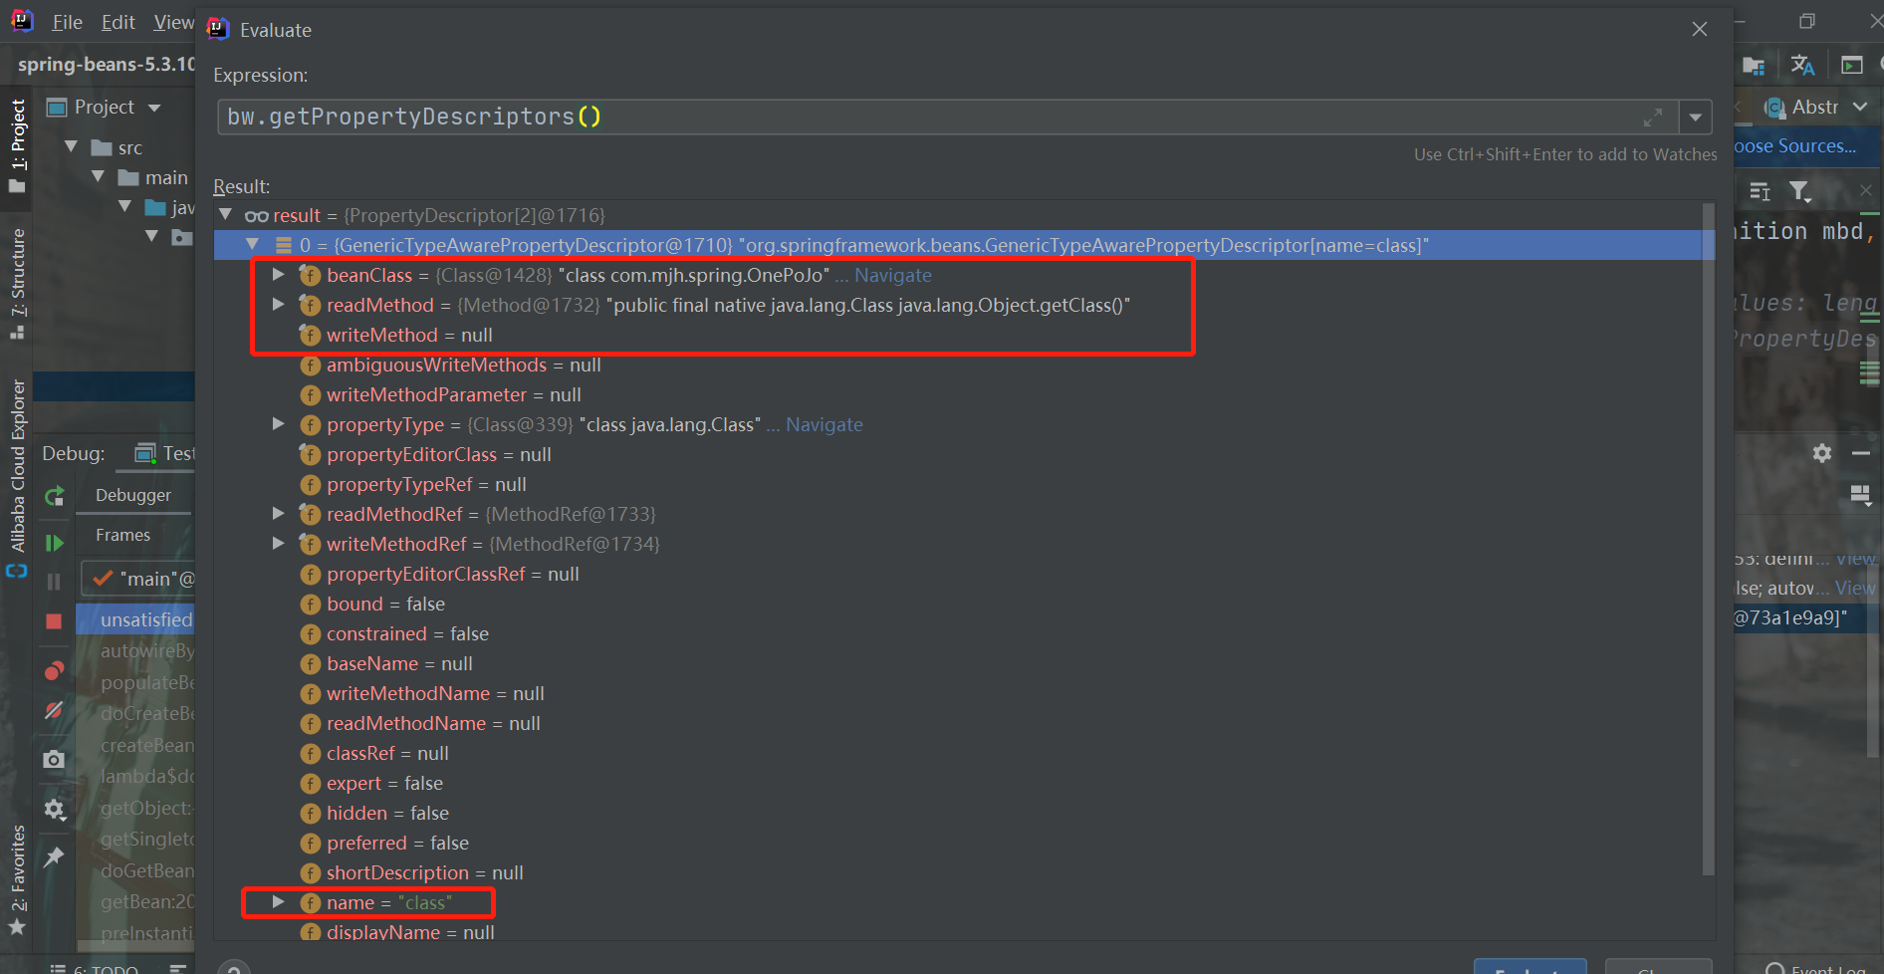The height and width of the screenshot is (974, 1884).
Task: Expand the writeMethodRef node
Action: pyautogui.click(x=279, y=544)
